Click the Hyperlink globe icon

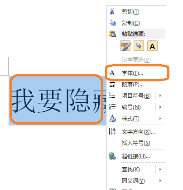coord(112,156)
